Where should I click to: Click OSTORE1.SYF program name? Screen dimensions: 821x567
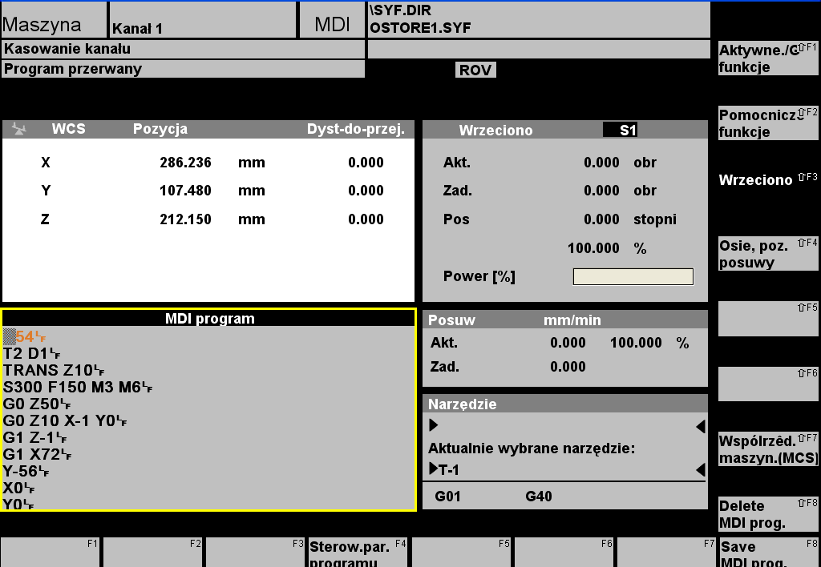420,28
